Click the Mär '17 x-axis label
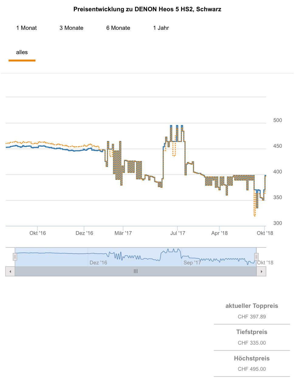299x382 pixels. coord(123,233)
